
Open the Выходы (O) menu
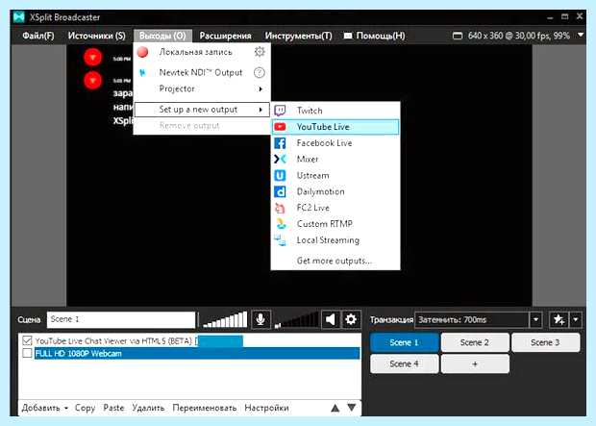[x=162, y=36]
